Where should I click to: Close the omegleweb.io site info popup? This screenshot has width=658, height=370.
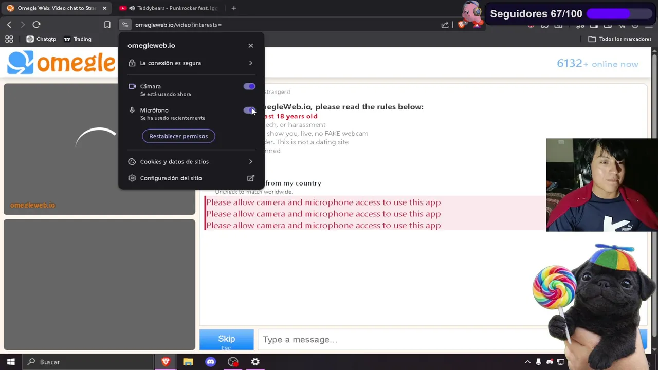pyautogui.click(x=251, y=46)
